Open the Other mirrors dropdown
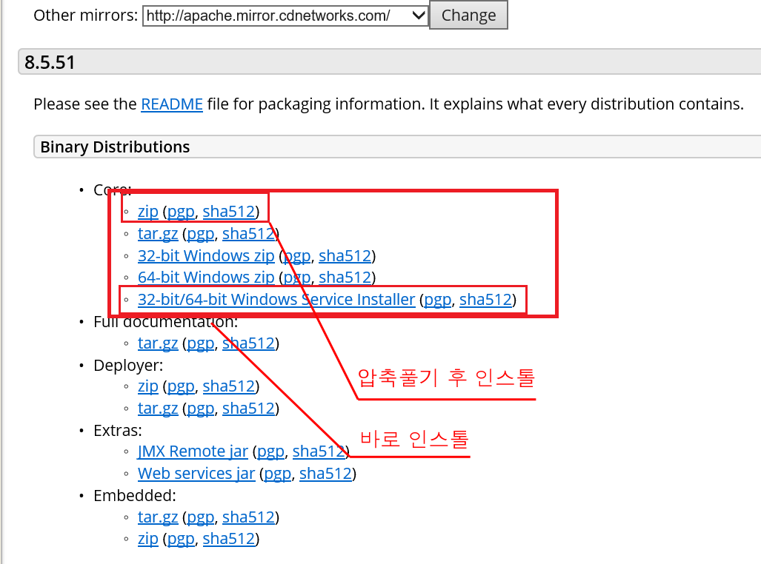The image size is (761, 564). point(285,16)
